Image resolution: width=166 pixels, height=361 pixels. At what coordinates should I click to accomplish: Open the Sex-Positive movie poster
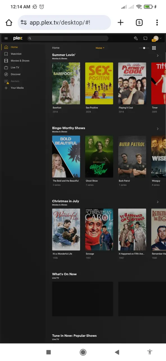click(99, 83)
